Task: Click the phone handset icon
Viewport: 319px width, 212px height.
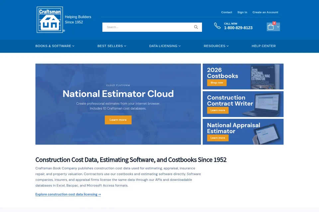Action: (217, 26)
